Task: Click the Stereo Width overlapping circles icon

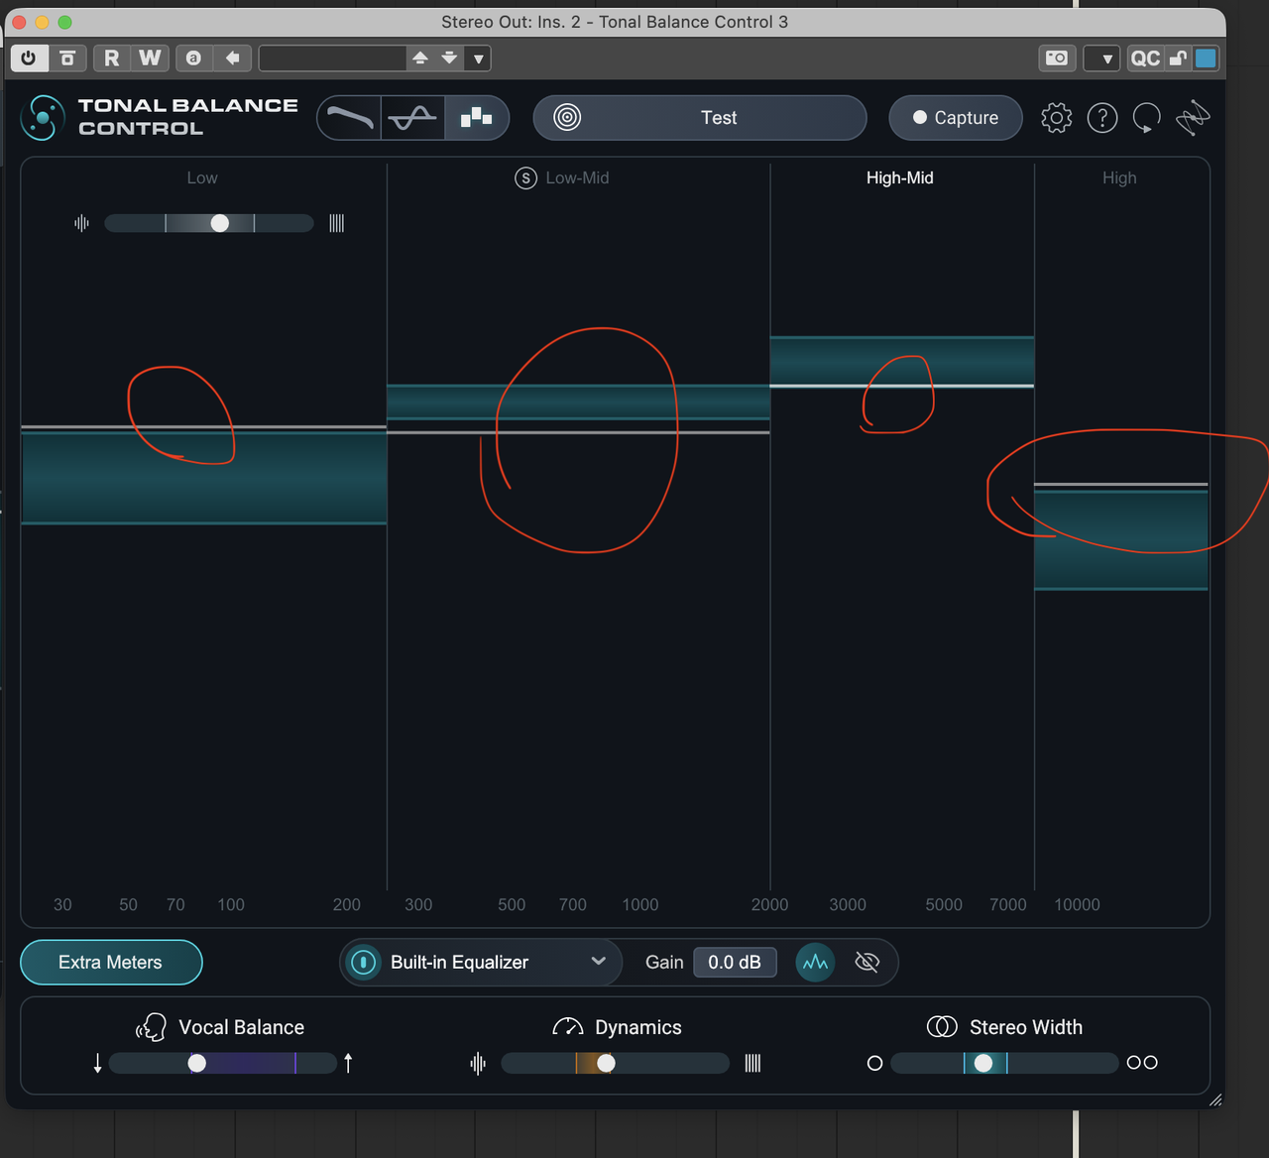Action: coord(942,1027)
